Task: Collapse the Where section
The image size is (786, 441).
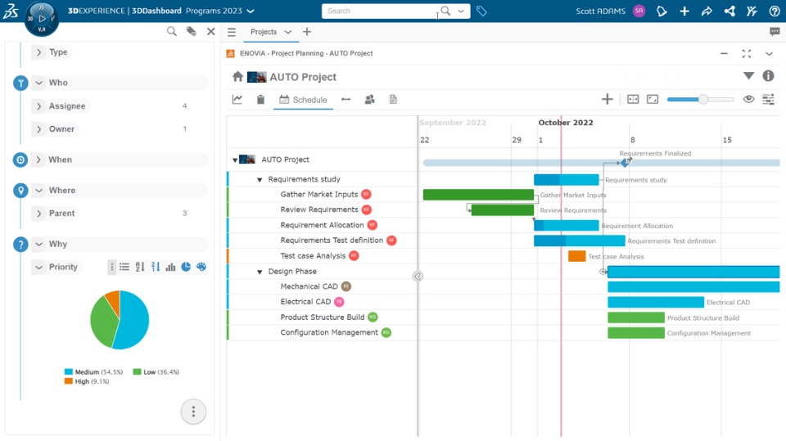Action: (39, 191)
